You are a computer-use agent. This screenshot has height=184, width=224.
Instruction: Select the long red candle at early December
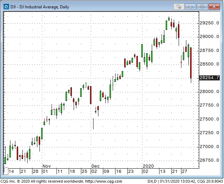click(91, 95)
